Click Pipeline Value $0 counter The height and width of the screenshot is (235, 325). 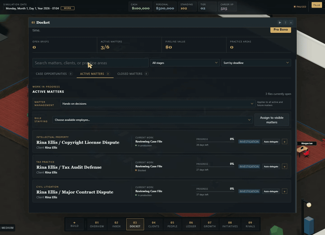194,45
